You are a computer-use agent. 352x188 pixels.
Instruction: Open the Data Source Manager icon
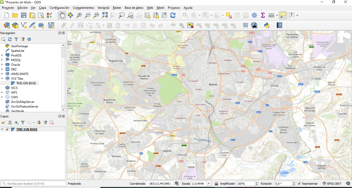[x=7, y=25]
